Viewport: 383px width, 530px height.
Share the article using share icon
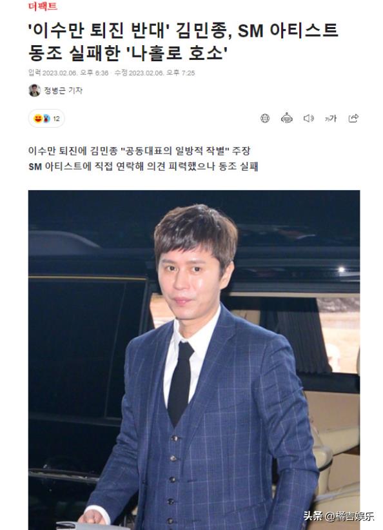(x=353, y=118)
